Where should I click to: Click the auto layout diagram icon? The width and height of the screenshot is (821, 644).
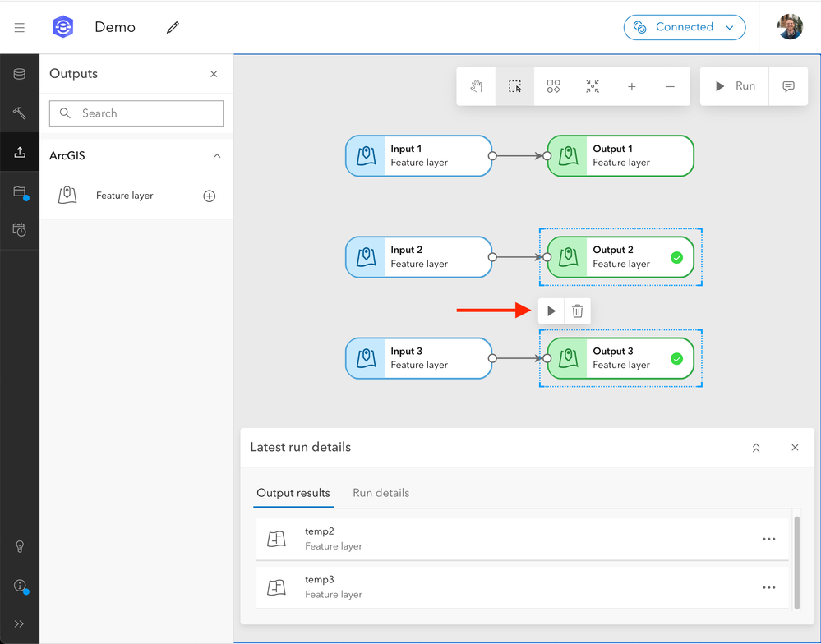point(554,86)
